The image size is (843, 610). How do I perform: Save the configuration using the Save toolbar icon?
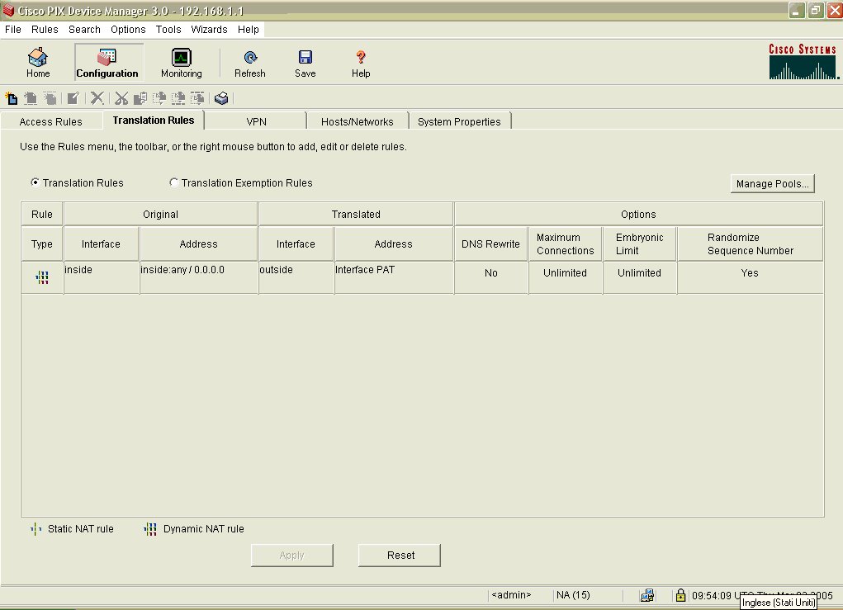[305, 63]
